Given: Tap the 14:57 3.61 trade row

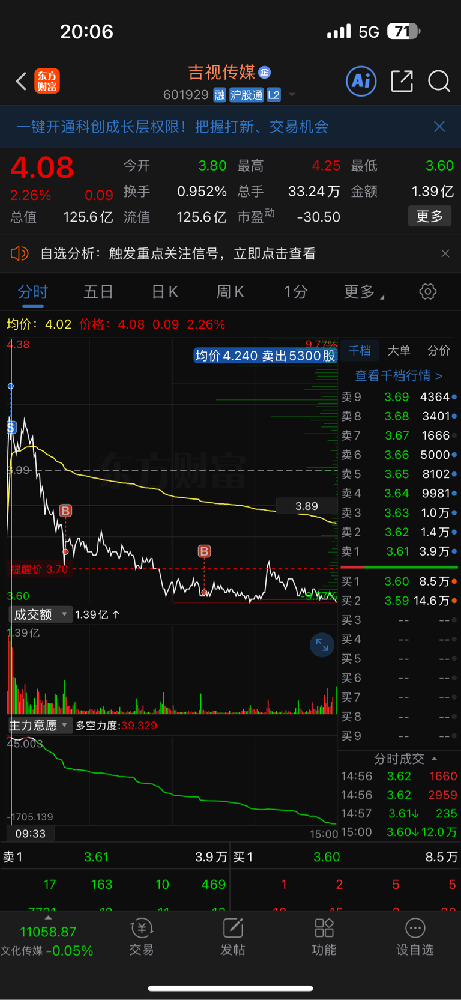Looking at the screenshot, I should [x=399, y=813].
